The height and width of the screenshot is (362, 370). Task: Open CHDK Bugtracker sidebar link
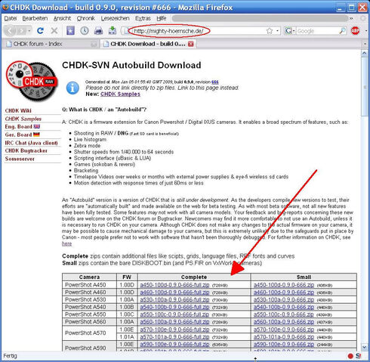pyautogui.click(x=26, y=150)
